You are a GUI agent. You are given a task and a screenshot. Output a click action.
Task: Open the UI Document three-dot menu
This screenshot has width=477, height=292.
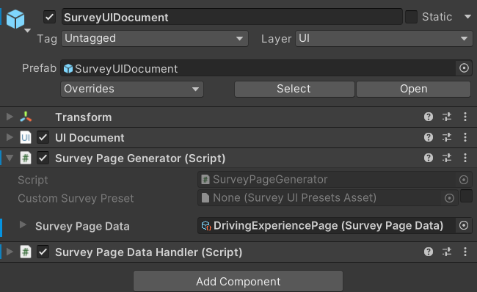pyautogui.click(x=465, y=137)
